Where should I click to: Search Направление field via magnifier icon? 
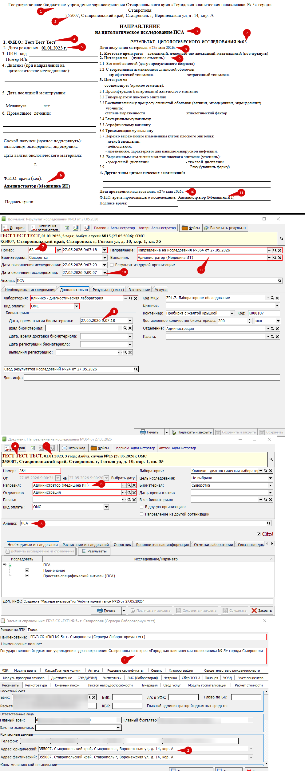click(275, 250)
